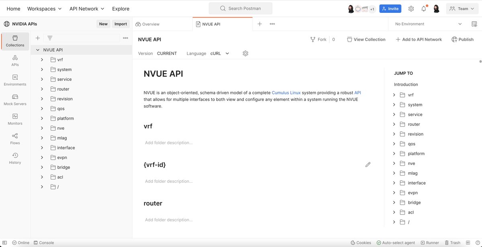
Task: Open the Environments sidebar panel
Action: click(x=15, y=80)
